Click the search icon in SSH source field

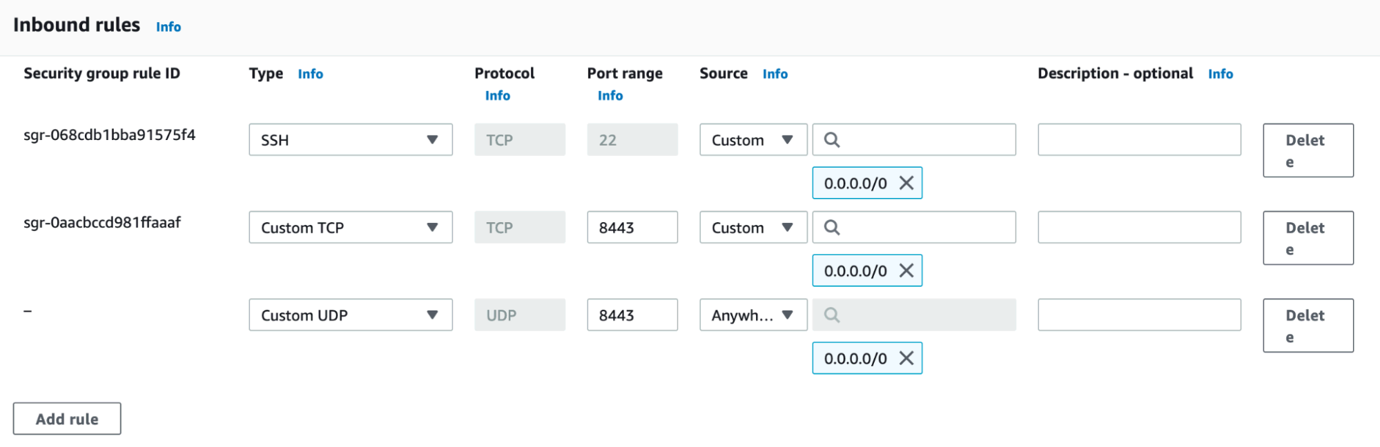[832, 140]
